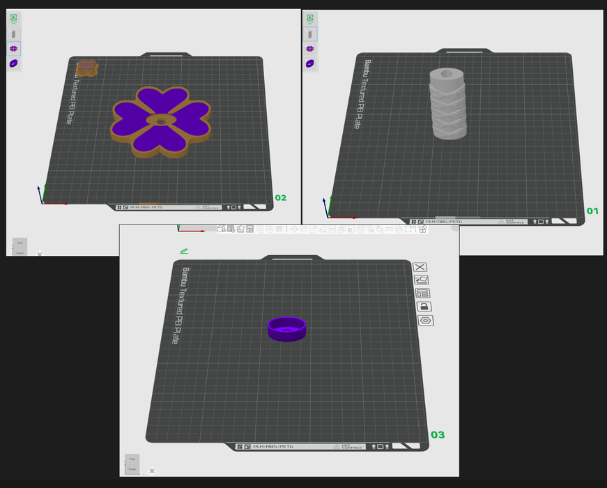Select gray cylinder thumbnail in plate 02 window
Image resolution: width=607 pixels, height=488 pixels.
tap(14, 33)
